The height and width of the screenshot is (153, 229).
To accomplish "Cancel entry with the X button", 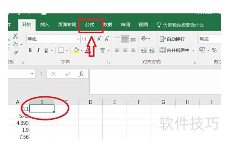I will click(x=53, y=74).
